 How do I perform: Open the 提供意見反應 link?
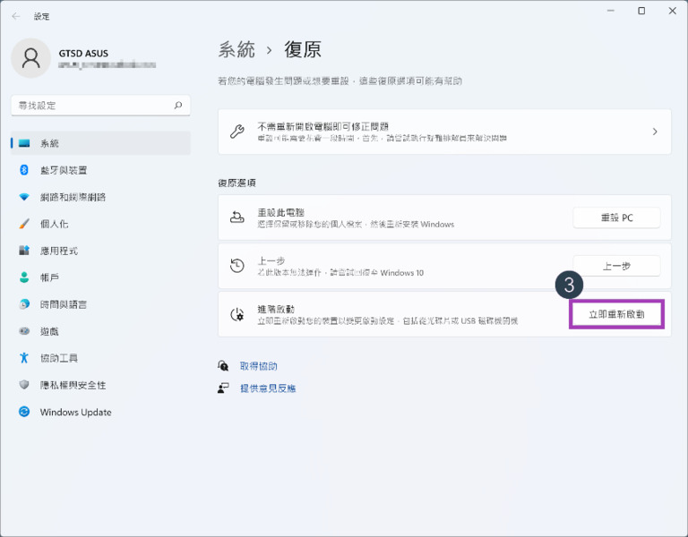268,388
